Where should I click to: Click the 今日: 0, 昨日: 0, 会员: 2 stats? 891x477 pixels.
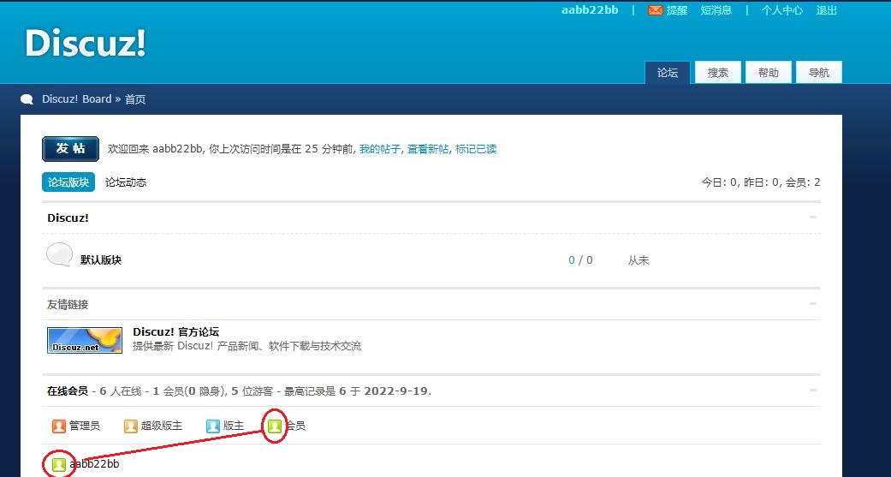[x=761, y=182]
